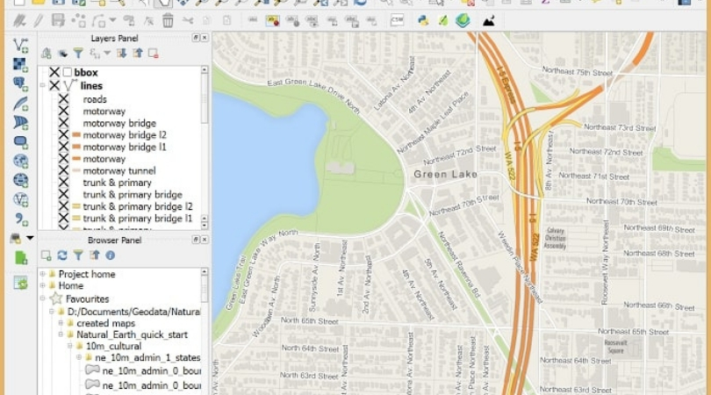This screenshot has height=395, width=711.
Task: Click Browser Panel blue info icon
Action: point(111,255)
